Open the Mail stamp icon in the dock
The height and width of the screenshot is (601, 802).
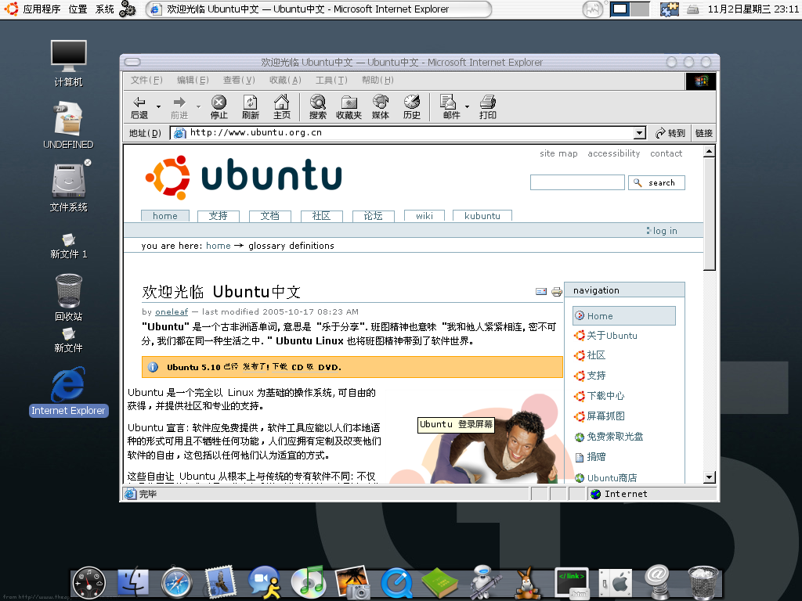click(x=220, y=581)
